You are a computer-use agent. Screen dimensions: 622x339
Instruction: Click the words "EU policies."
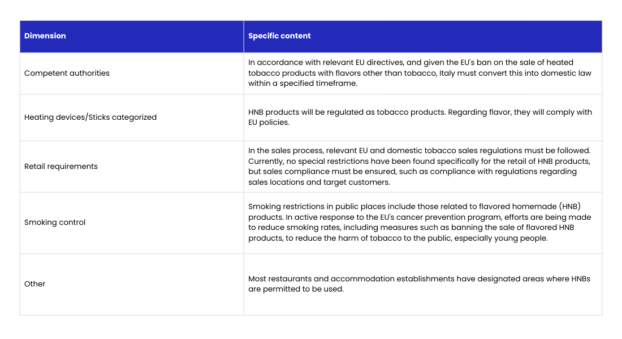point(269,122)
